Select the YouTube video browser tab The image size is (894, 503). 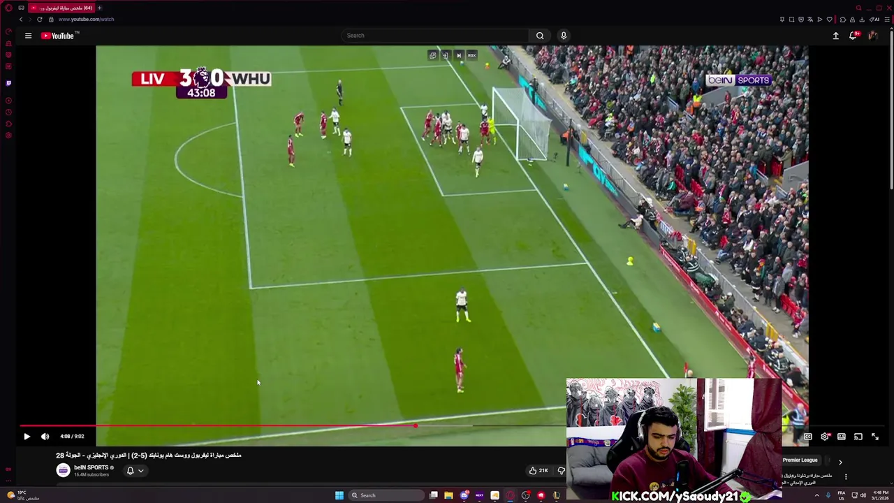coord(61,8)
